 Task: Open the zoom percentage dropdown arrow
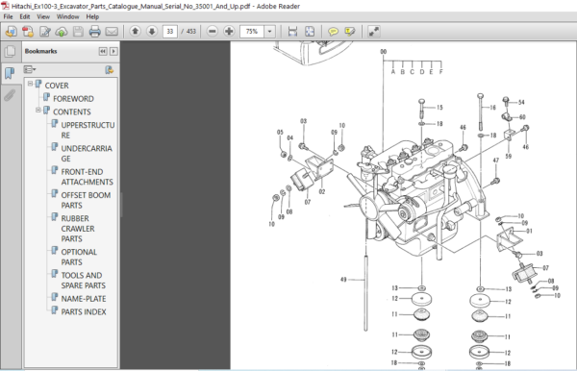click(269, 32)
